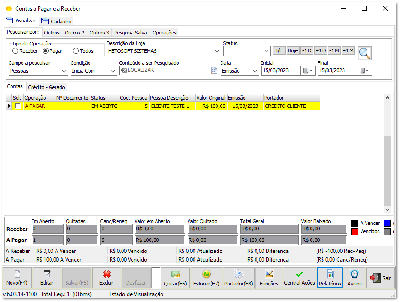The height and width of the screenshot is (302, 400).
Task: Open the Status dropdown
Action: coord(267,51)
